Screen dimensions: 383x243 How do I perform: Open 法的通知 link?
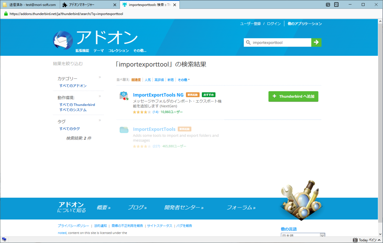100,226
